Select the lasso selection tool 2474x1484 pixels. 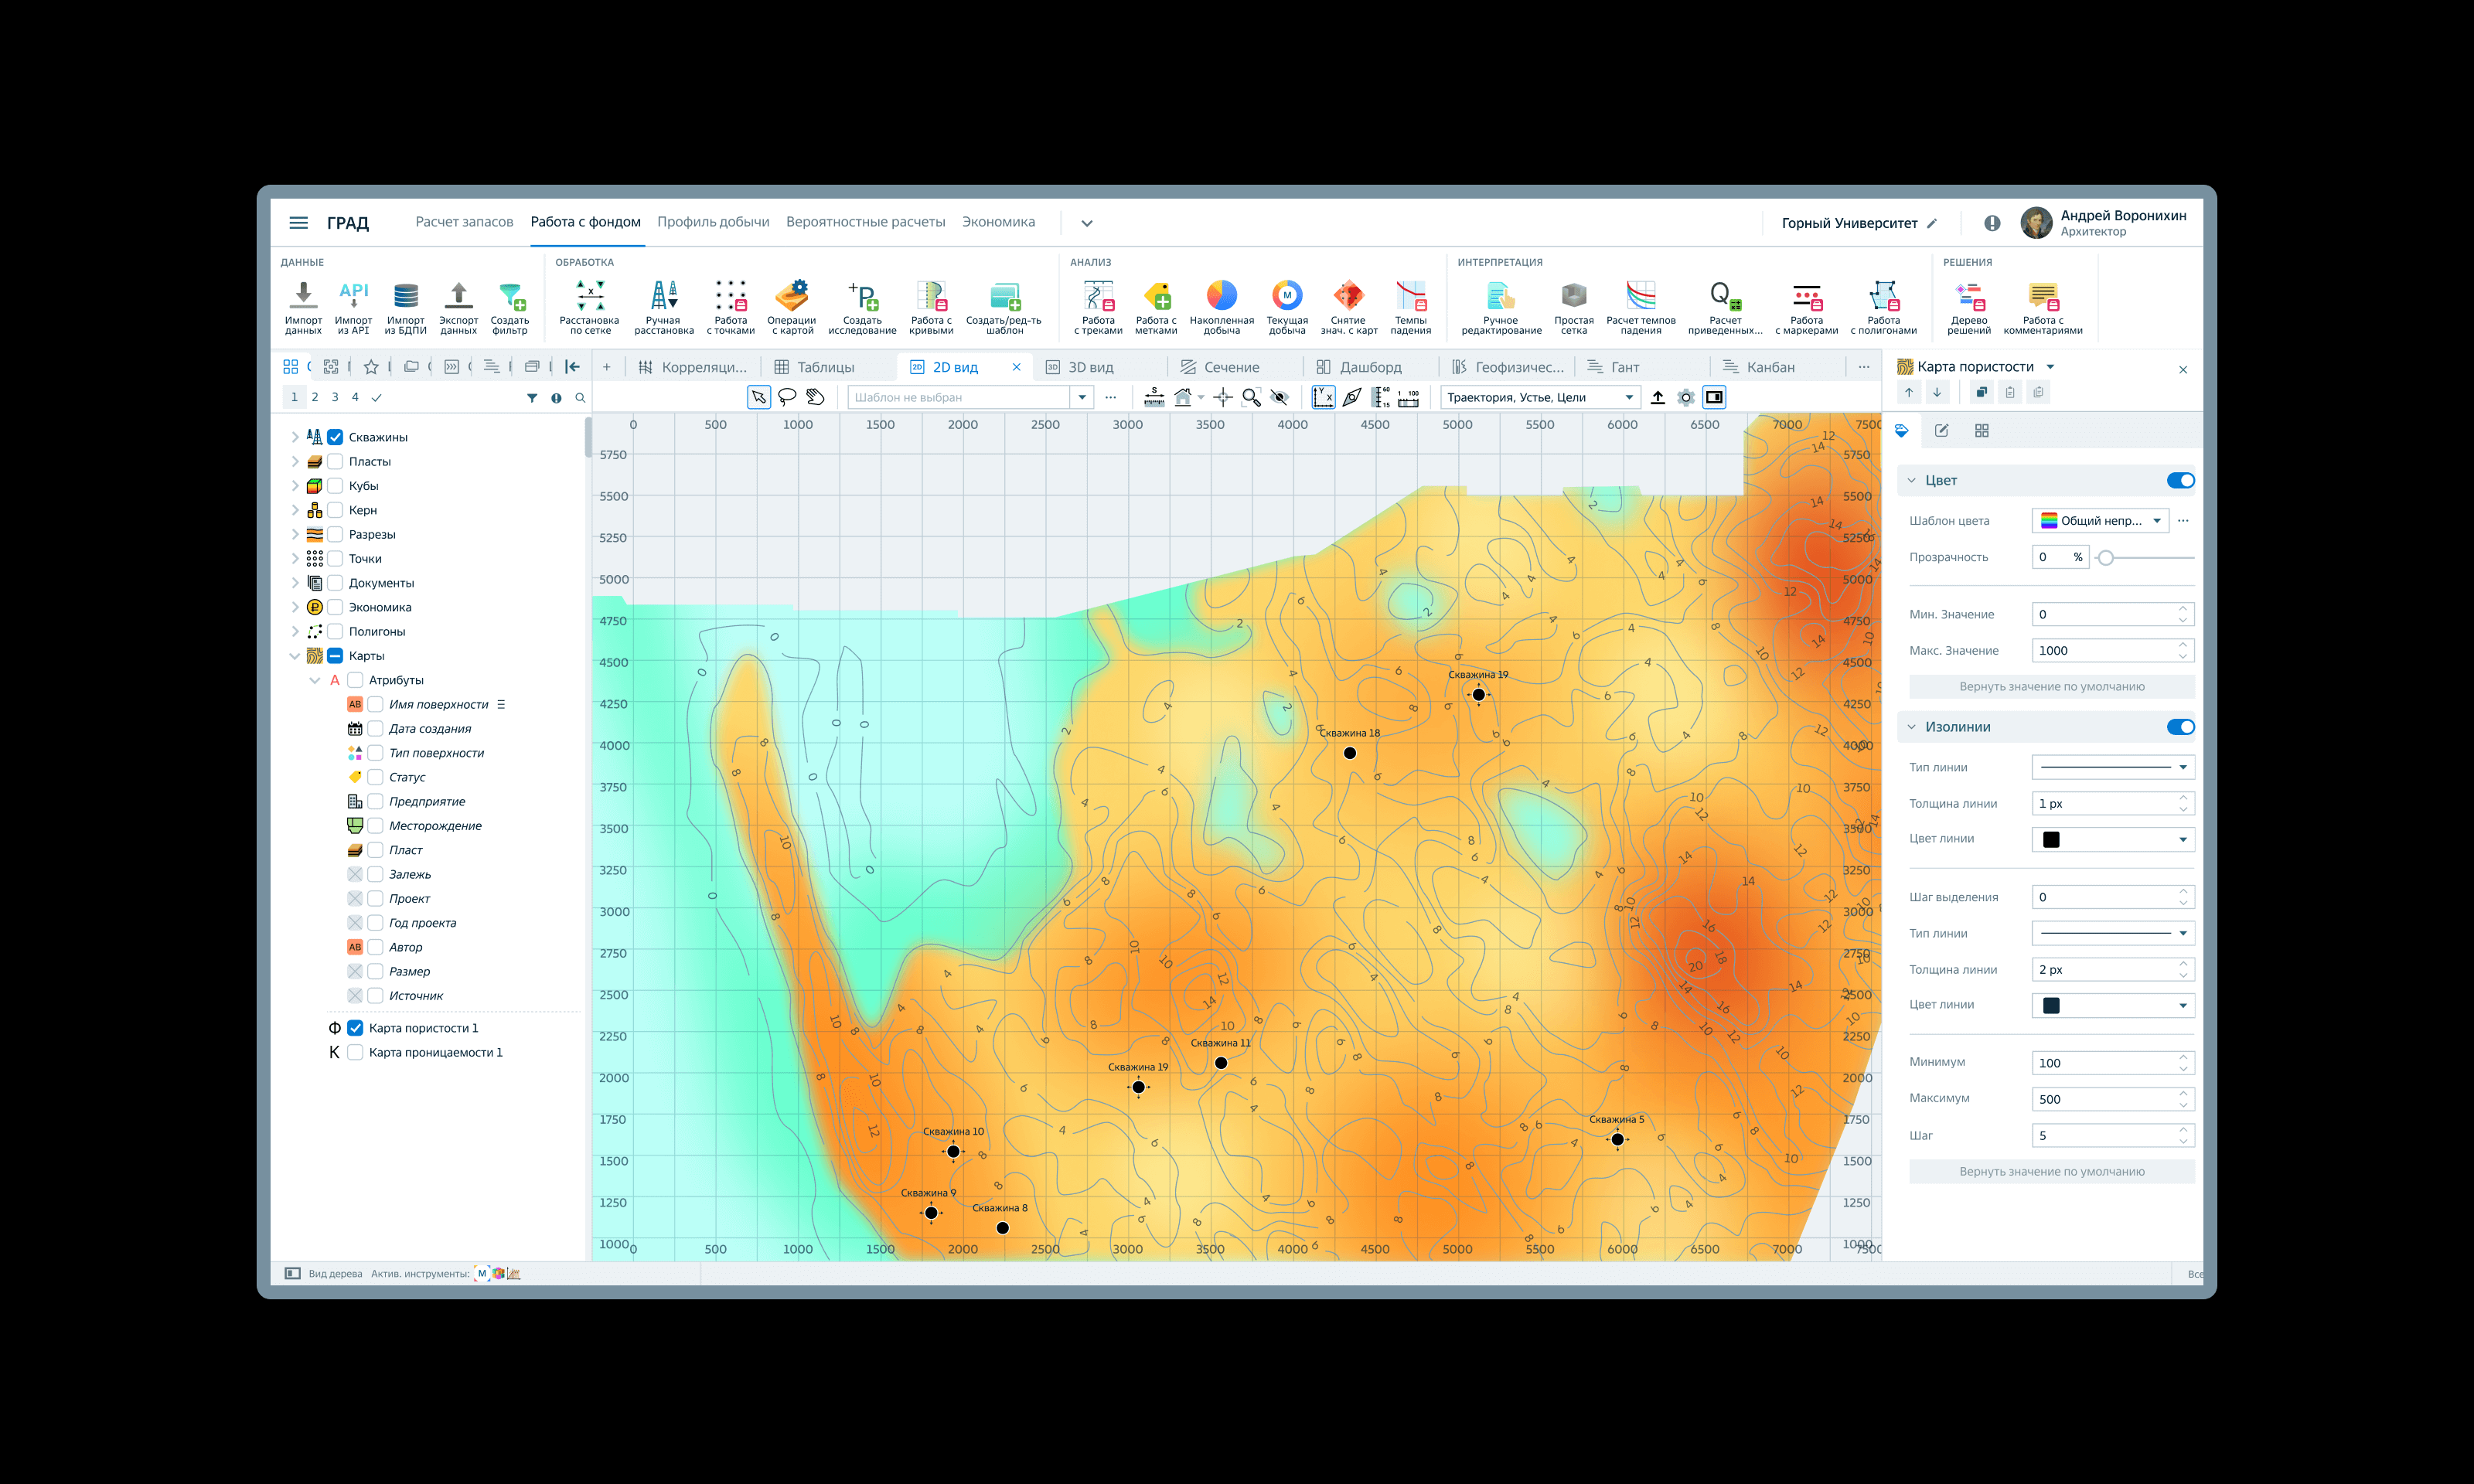coord(787,397)
